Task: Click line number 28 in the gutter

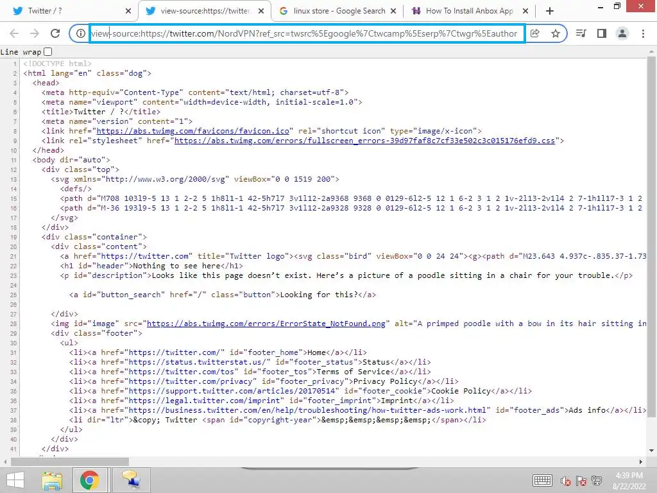Action: click(x=13, y=324)
